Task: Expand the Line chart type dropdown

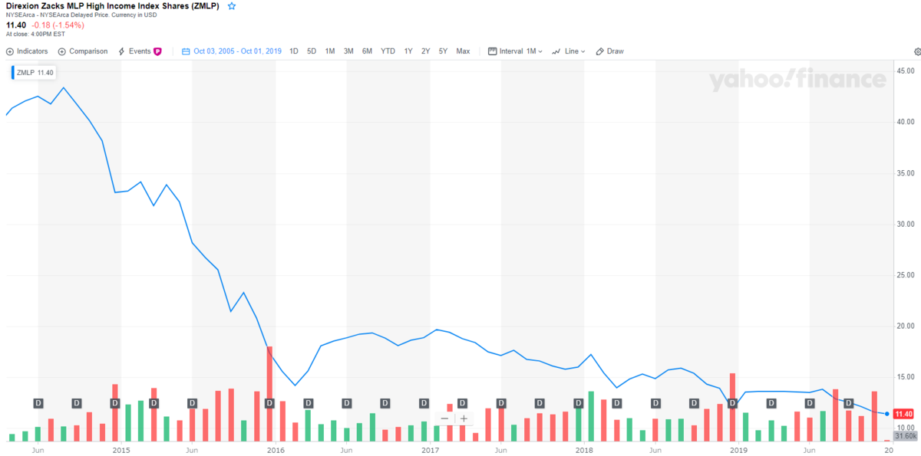Action: 569,51
